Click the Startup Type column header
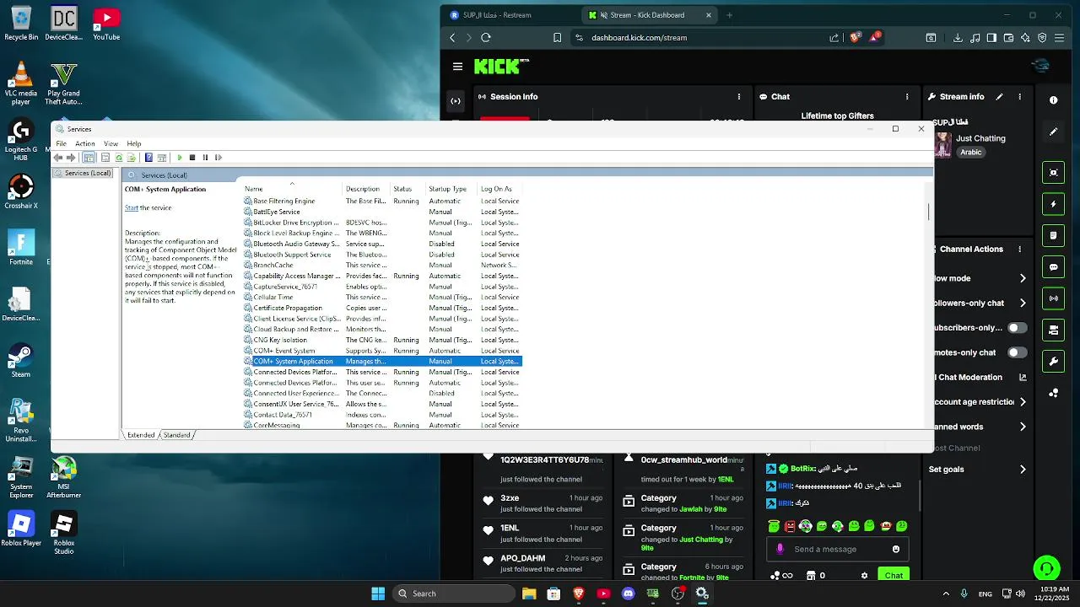This screenshot has height=607, width=1080. tap(451, 189)
